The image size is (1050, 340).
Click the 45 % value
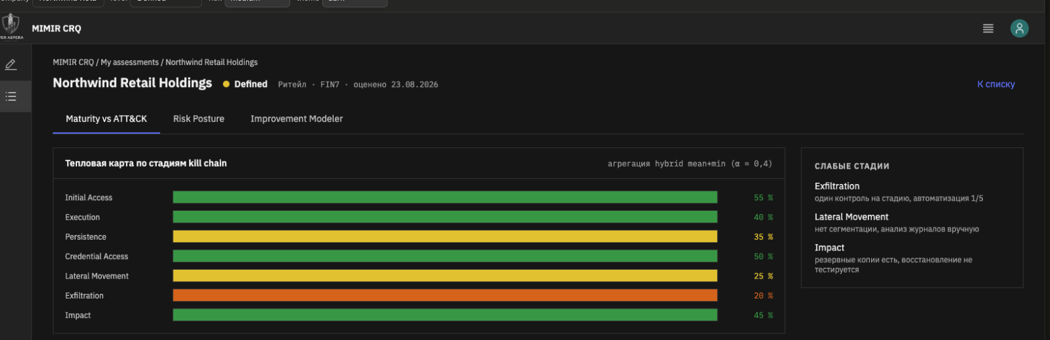click(x=763, y=315)
